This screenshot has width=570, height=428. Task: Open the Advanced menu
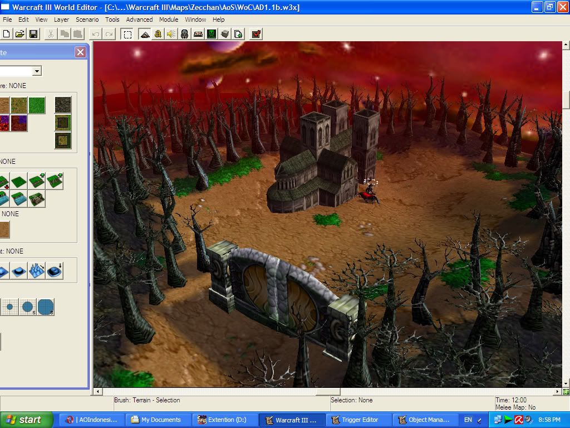(139, 20)
